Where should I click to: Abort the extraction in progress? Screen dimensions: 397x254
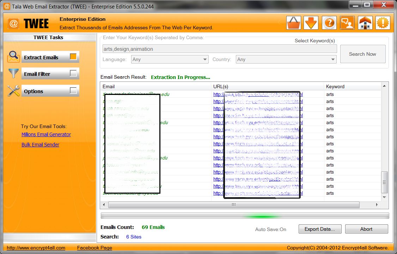point(366,229)
